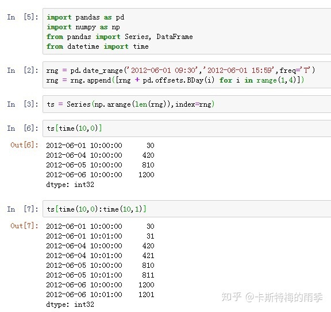
Task: Click the 'Out[6]:' output prompt
Action: click(25, 145)
